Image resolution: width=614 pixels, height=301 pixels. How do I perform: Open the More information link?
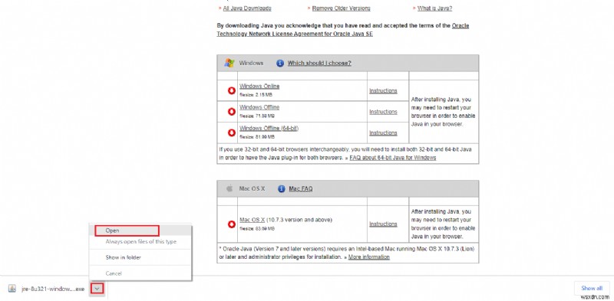point(369,257)
